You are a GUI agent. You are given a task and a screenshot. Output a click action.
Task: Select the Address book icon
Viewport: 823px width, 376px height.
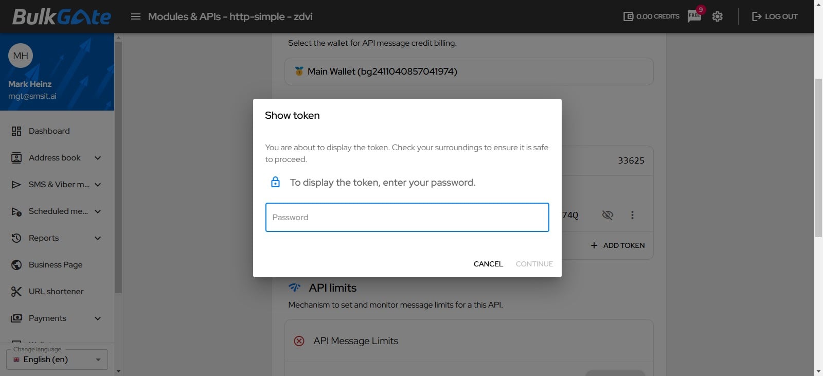tap(16, 157)
